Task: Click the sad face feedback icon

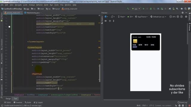Action: pos(183,106)
